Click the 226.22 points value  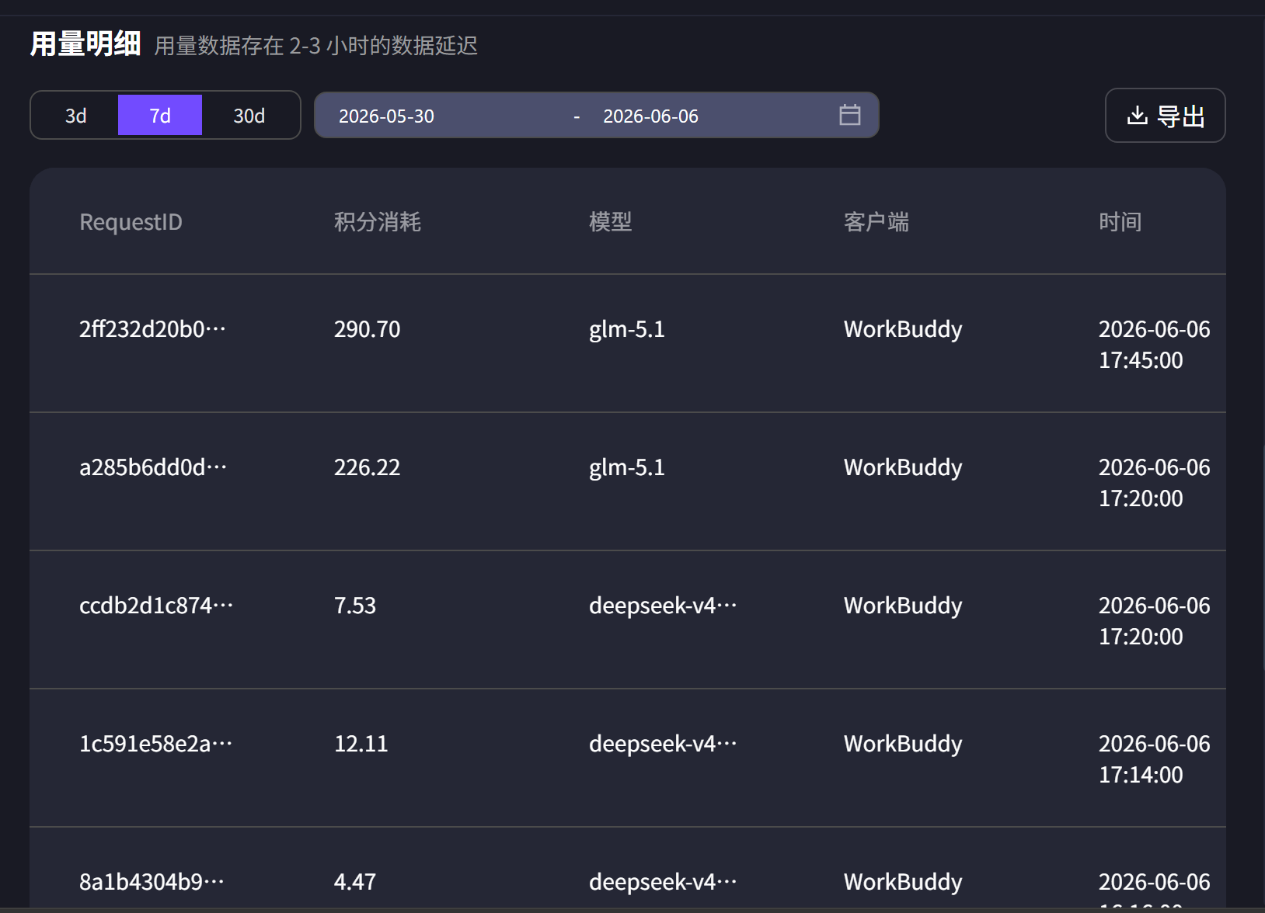tap(367, 467)
